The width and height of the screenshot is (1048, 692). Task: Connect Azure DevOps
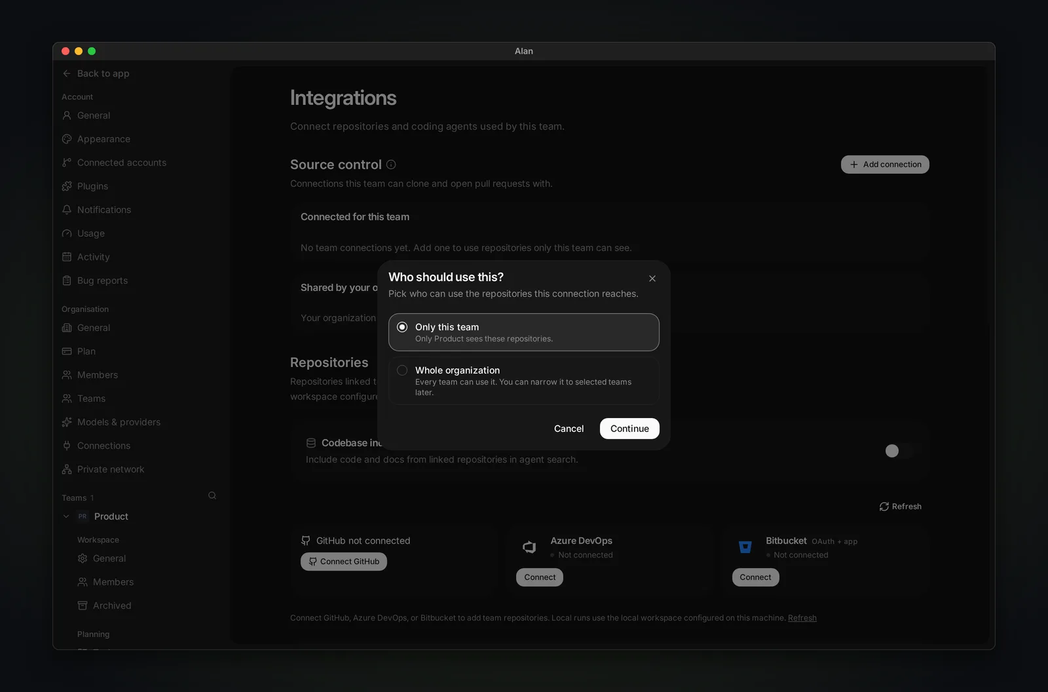pos(540,577)
